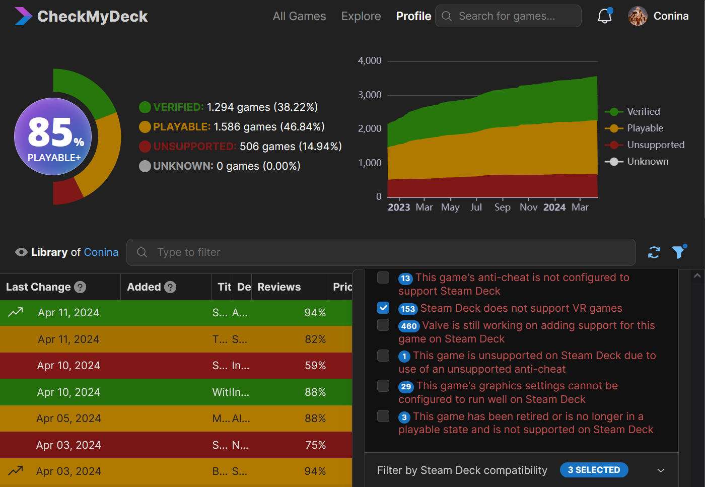705x487 pixels.
Task: Toggle the Unsupported legend marker in chart
Action: [x=614, y=145]
